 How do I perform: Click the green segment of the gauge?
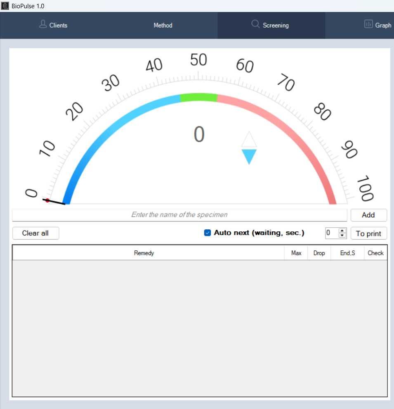[x=199, y=97]
